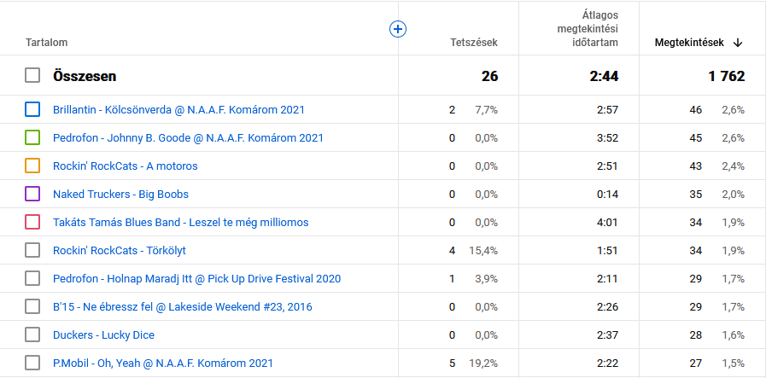Select the Rockin' RockCats - Törkölyt checkbox

[x=32, y=250]
